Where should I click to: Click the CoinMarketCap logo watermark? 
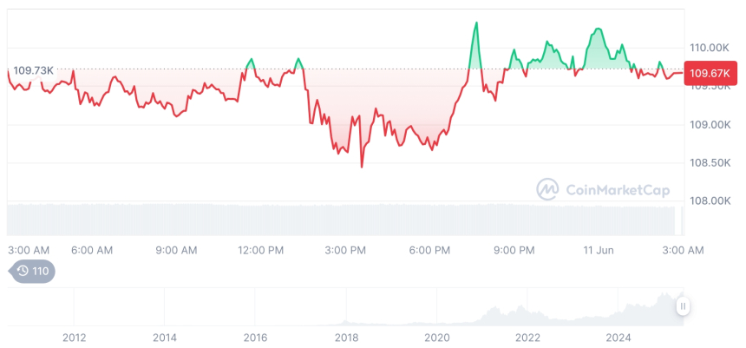[x=594, y=188]
